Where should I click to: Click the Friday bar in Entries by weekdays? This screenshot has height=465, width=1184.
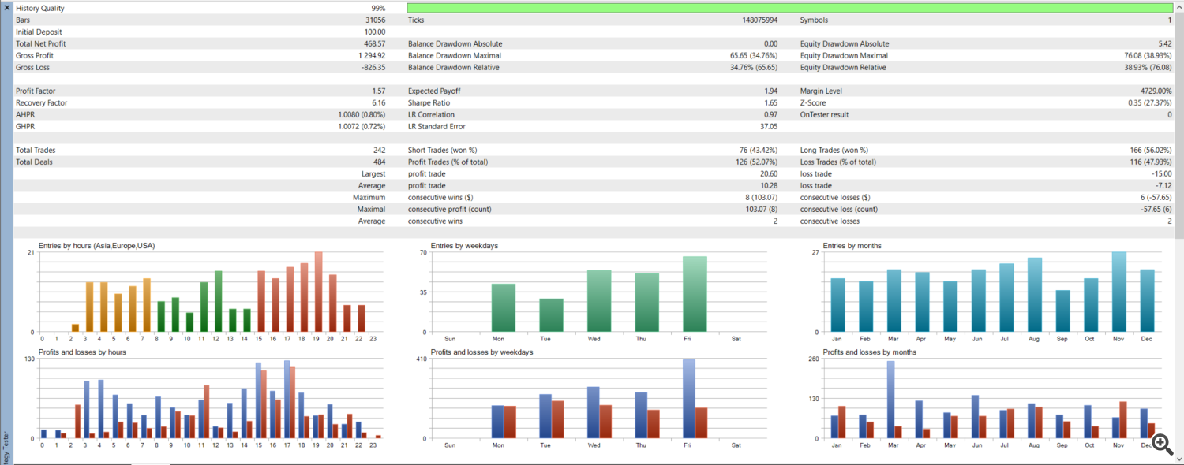coord(695,294)
